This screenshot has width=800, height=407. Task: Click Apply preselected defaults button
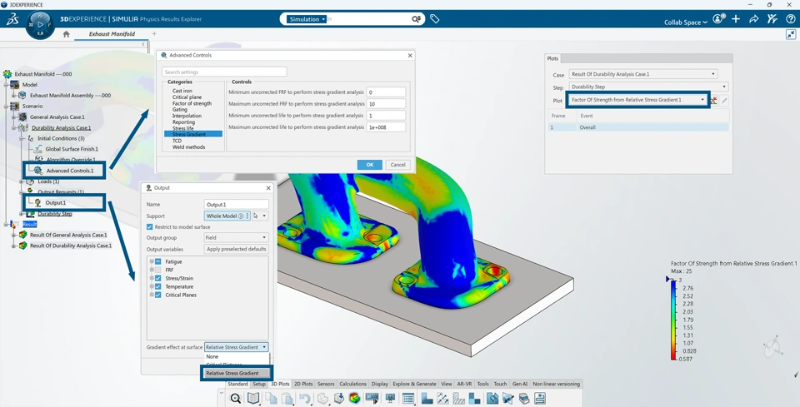(236, 249)
